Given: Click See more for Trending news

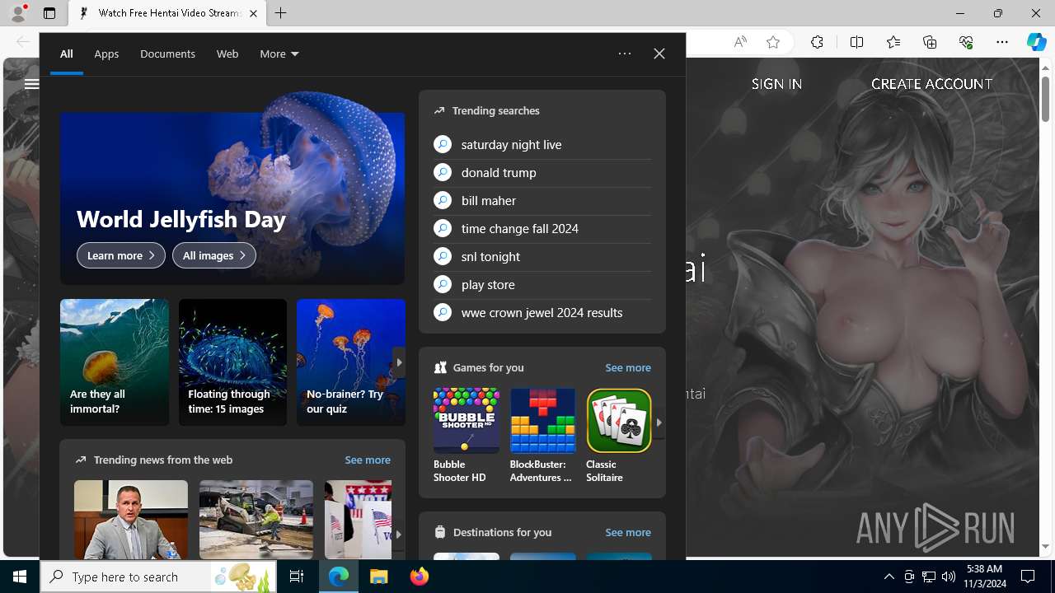Looking at the screenshot, I should (368, 460).
